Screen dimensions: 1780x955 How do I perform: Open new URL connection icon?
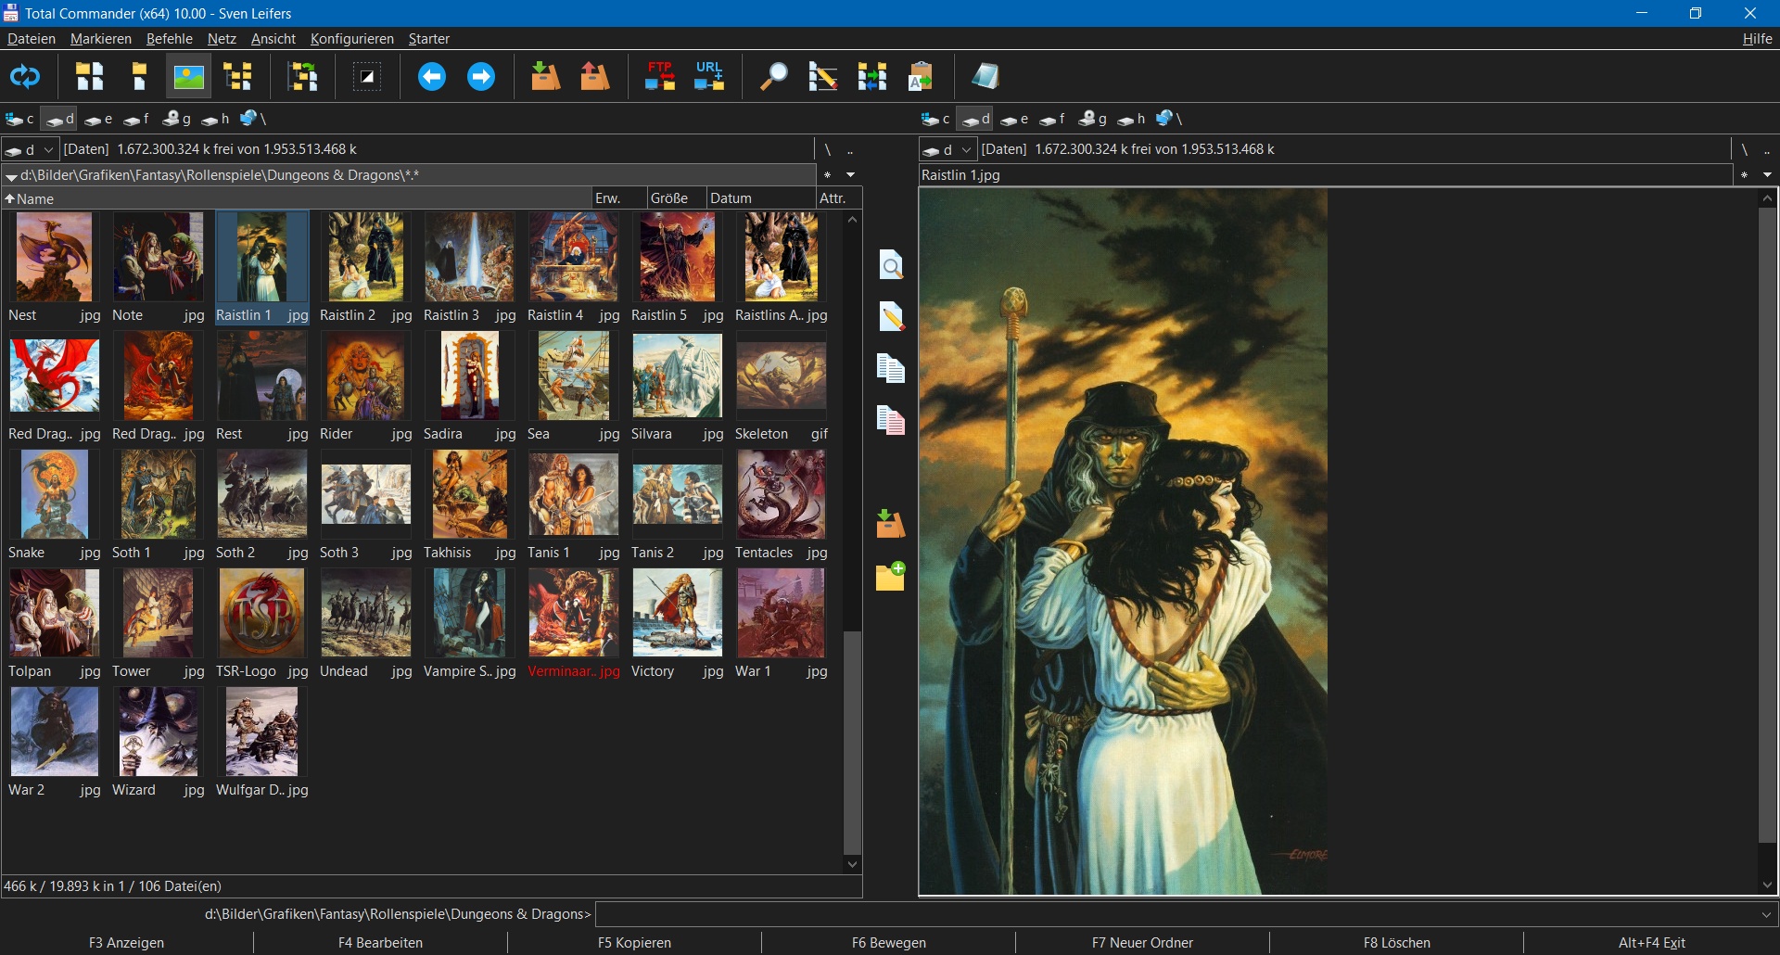point(709,77)
